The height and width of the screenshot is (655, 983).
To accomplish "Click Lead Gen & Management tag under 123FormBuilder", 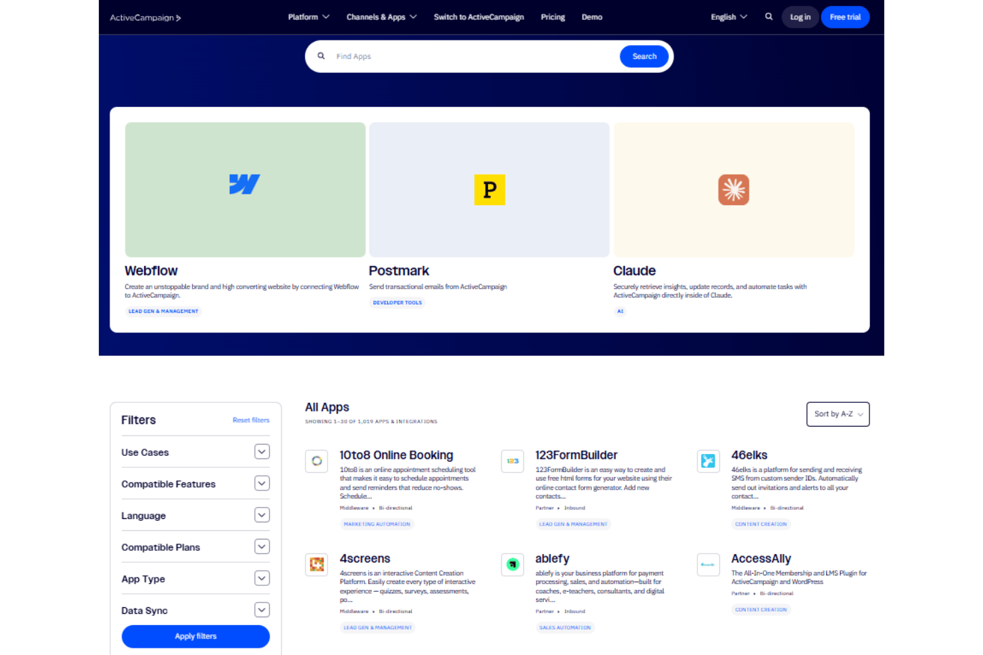I will (573, 524).
